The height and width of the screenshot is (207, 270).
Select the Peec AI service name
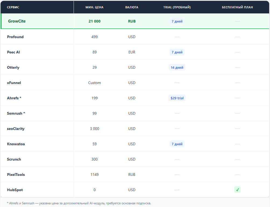click(x=13, y=52)
